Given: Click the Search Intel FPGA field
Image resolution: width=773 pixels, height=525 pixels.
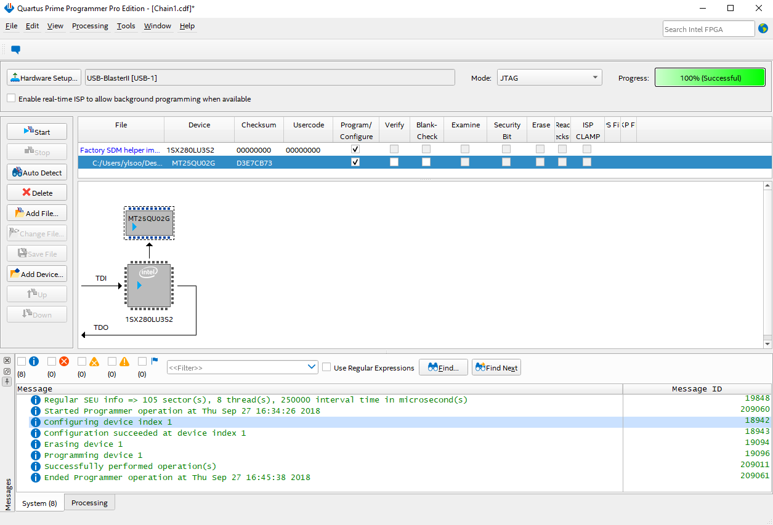Looking at the screenshot, I should click(708, 29).
